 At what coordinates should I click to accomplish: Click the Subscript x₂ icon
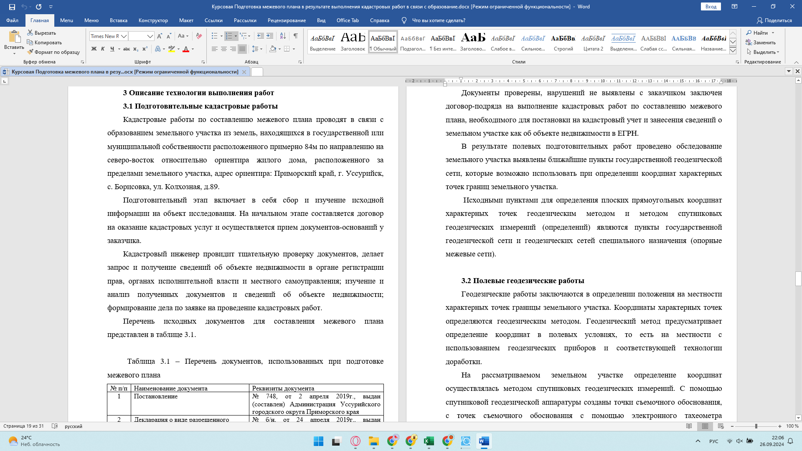click(x=136, y=49)
